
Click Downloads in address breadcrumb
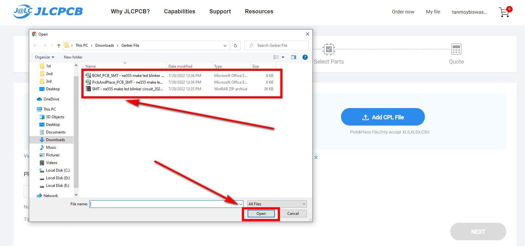[x=105, y=45]
